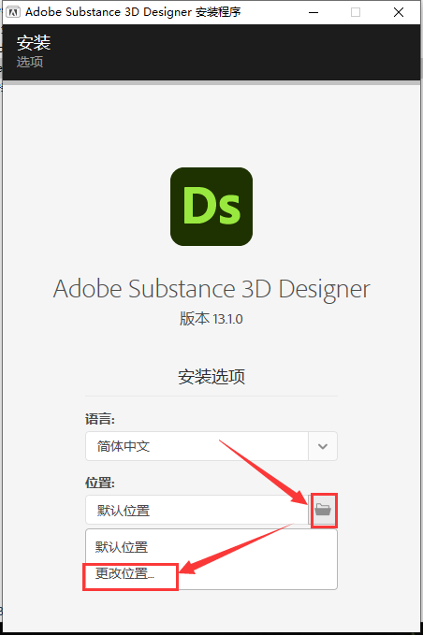Click the 默认位置 location field
Screen dimensions: 423x635
tap(197, 511)
